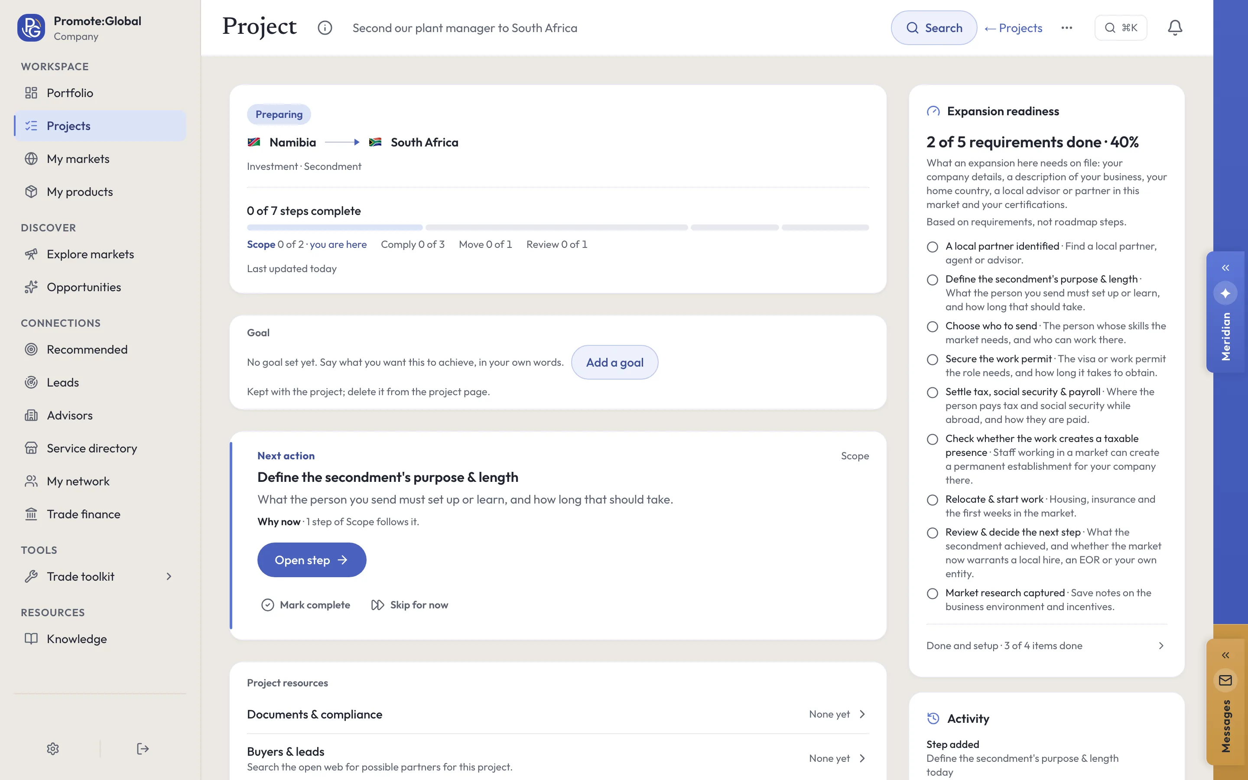1248x780 pixels.
Task: Toggle 'Secure the work permit' requirement circle
Action: point(932,360)
